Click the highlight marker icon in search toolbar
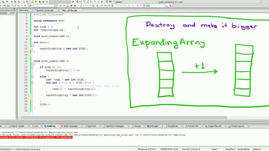 point(68,5)
